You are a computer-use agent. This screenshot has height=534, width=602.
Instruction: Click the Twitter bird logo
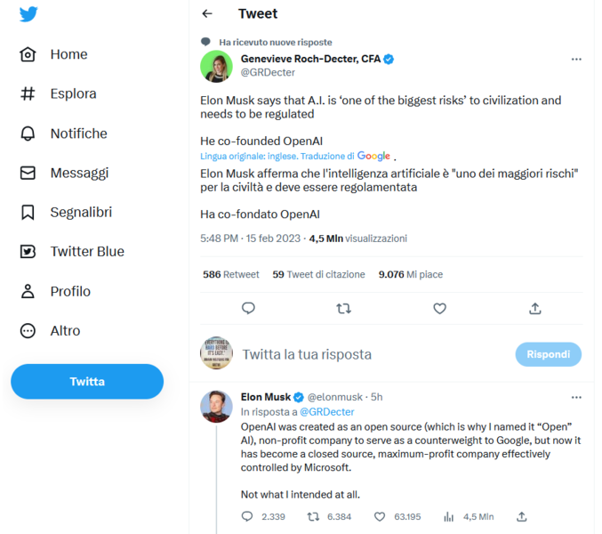point(28,15)
